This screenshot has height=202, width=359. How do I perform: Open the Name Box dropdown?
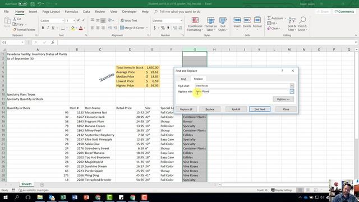pos(22,43)
